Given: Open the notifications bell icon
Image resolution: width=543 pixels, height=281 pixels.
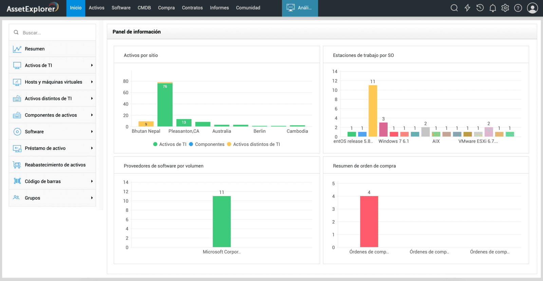Looking at the screenshot, I should 493,8.
